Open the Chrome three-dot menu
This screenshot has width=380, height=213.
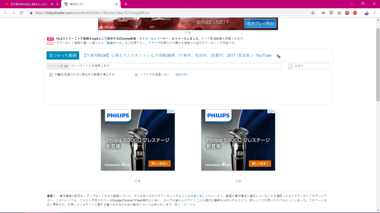(x=375, y=13)
